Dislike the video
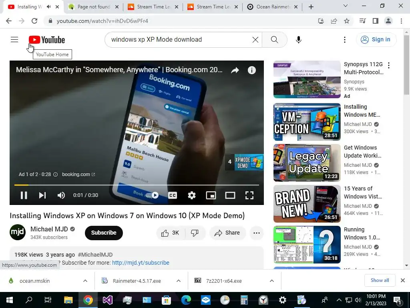 coord(195,233)
